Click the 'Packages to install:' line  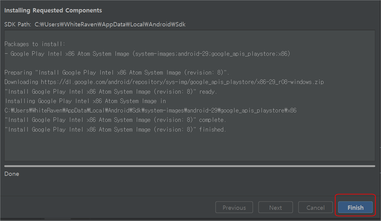(x=35, y=44)
